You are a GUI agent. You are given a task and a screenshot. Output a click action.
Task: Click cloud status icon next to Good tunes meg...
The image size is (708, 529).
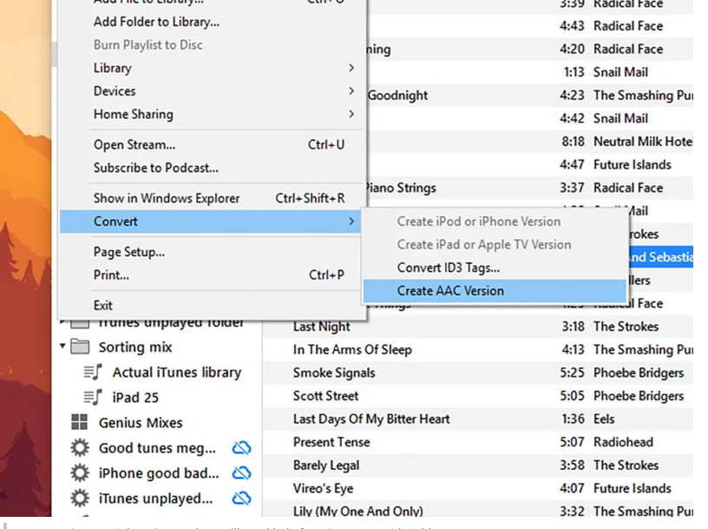tap(241, 448)
